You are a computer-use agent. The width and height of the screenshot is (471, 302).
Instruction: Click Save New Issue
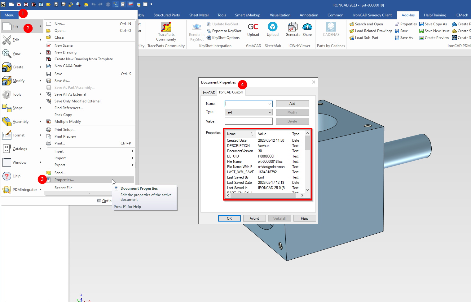(x=434, y=31)
